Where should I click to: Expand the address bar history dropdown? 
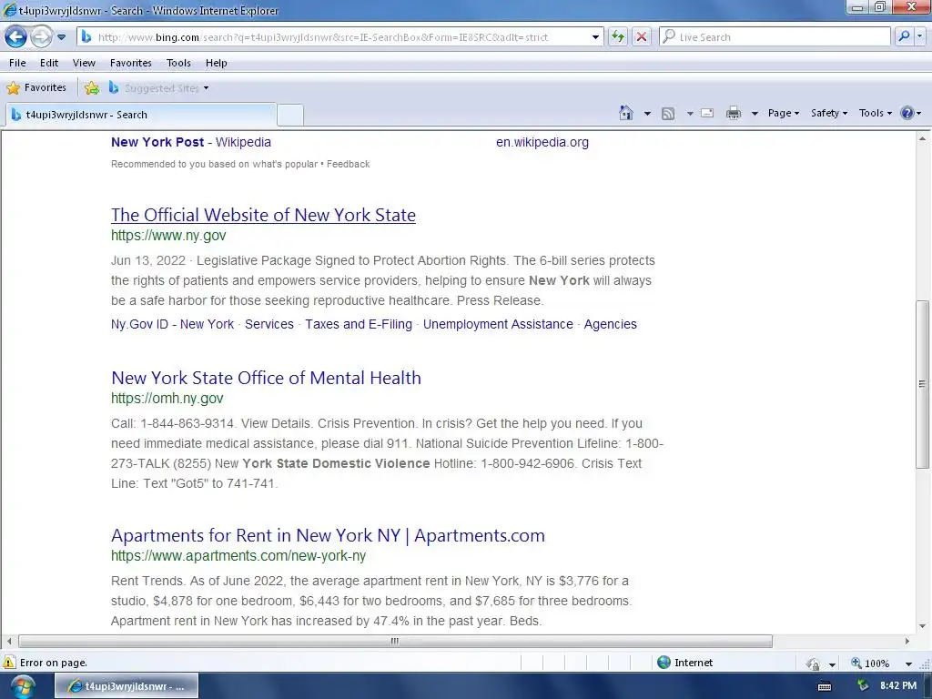[595, 36]
